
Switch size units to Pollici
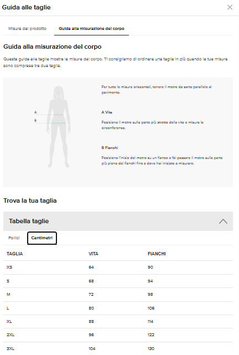click(14, 238)
